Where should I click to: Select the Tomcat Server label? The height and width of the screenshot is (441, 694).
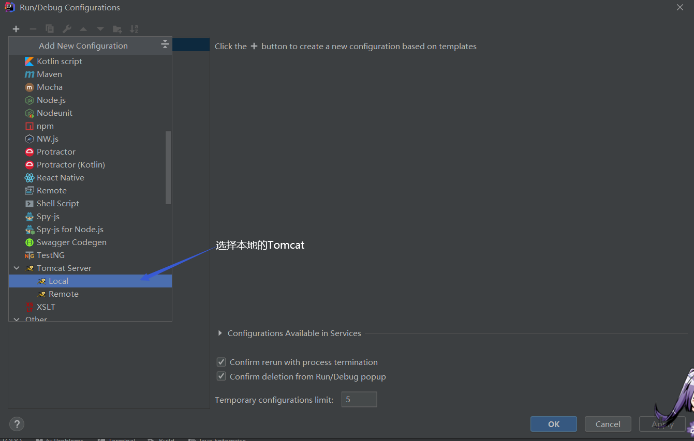64,268
